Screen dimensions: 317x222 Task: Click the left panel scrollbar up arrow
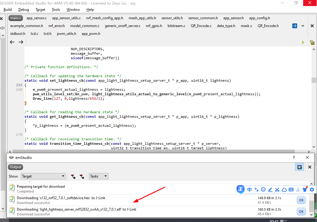click(x=3, y=35)
